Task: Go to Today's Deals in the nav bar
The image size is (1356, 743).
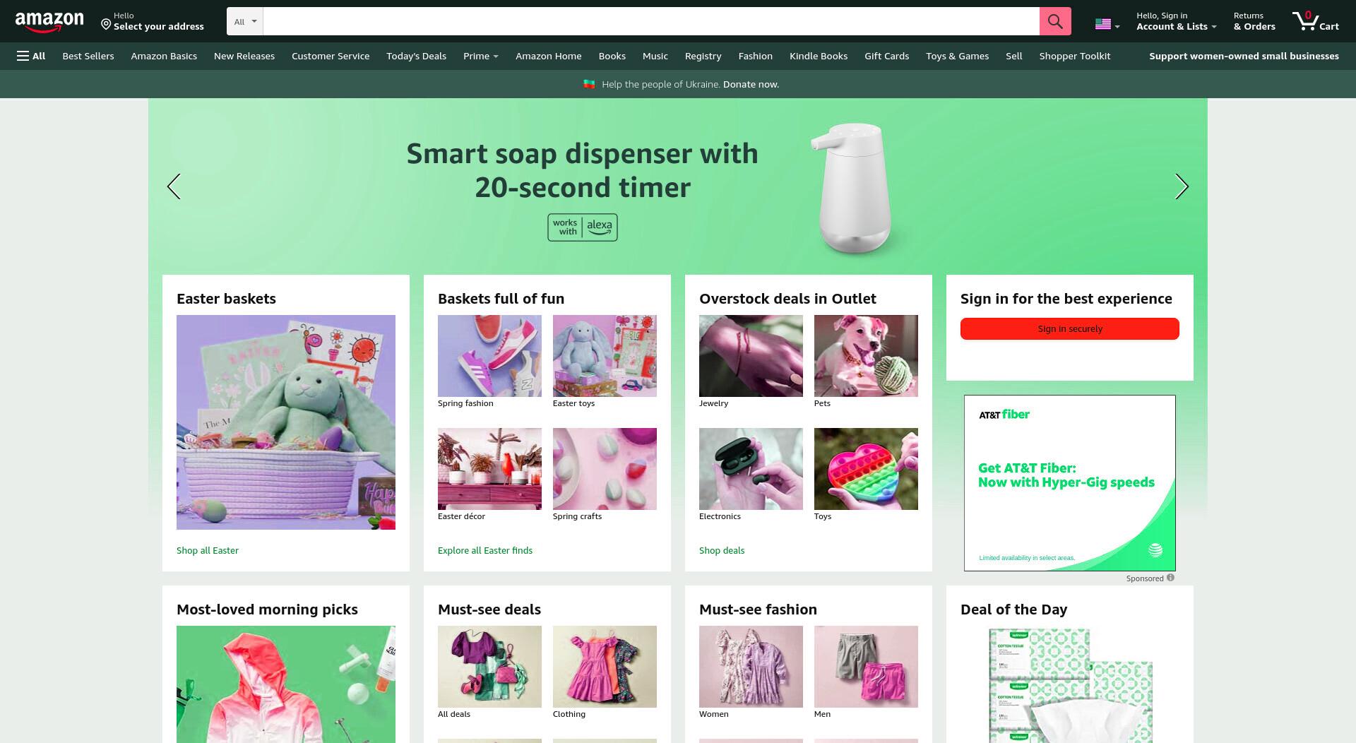Action: (416, 56)
